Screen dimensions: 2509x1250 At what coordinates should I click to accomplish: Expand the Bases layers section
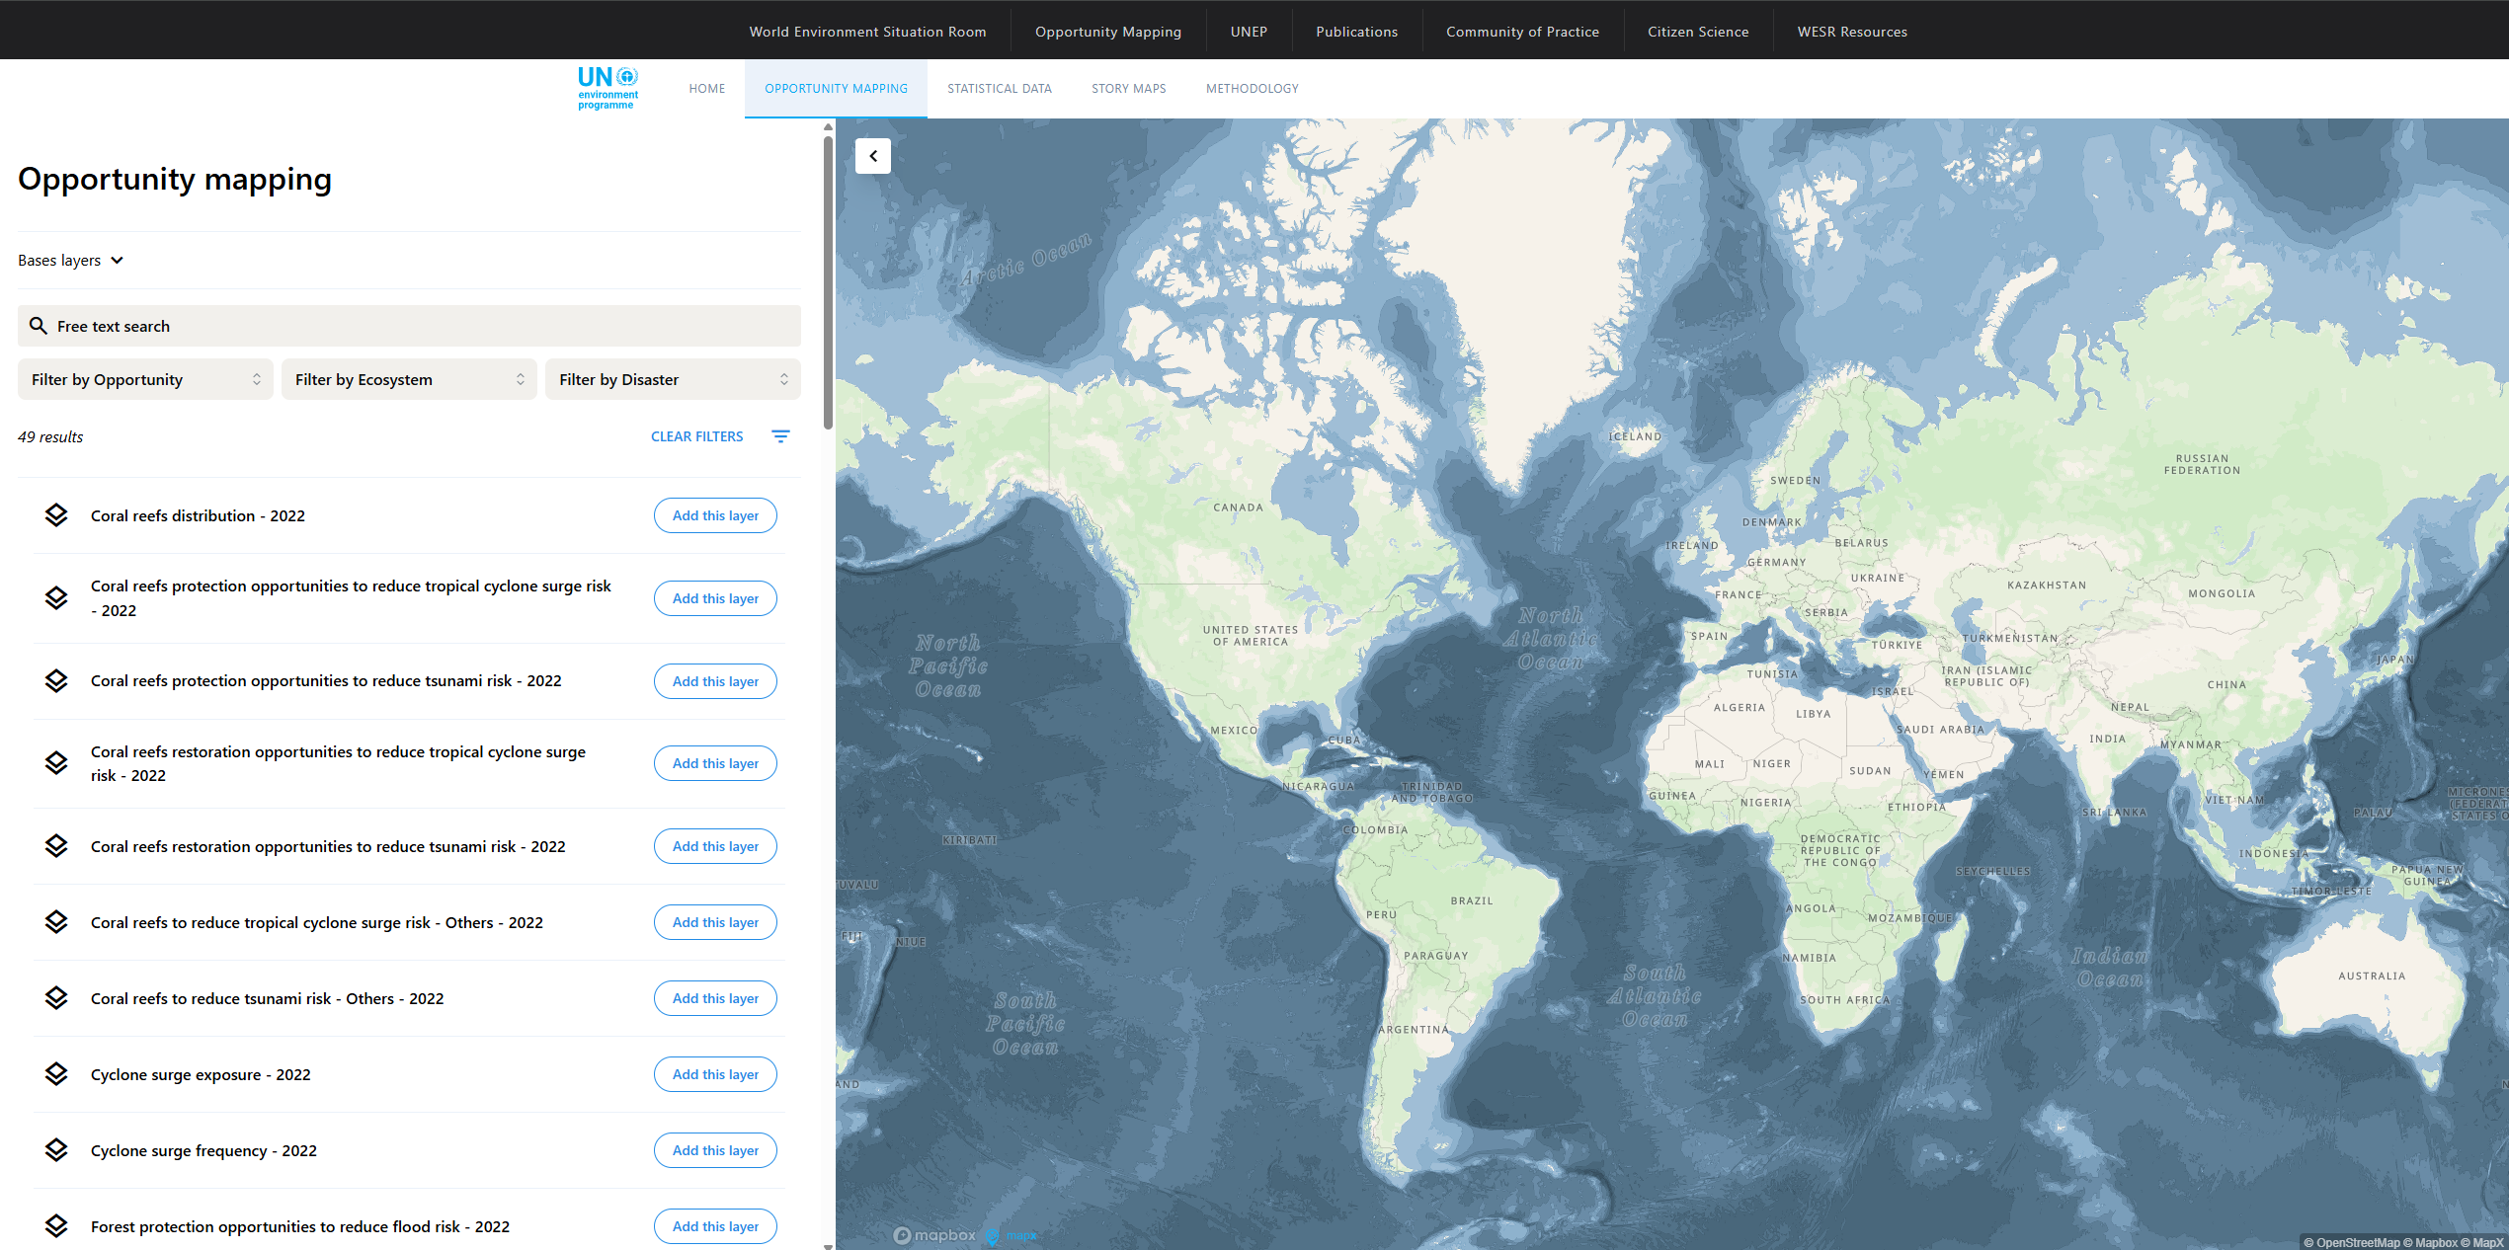[x=71, y=261]
